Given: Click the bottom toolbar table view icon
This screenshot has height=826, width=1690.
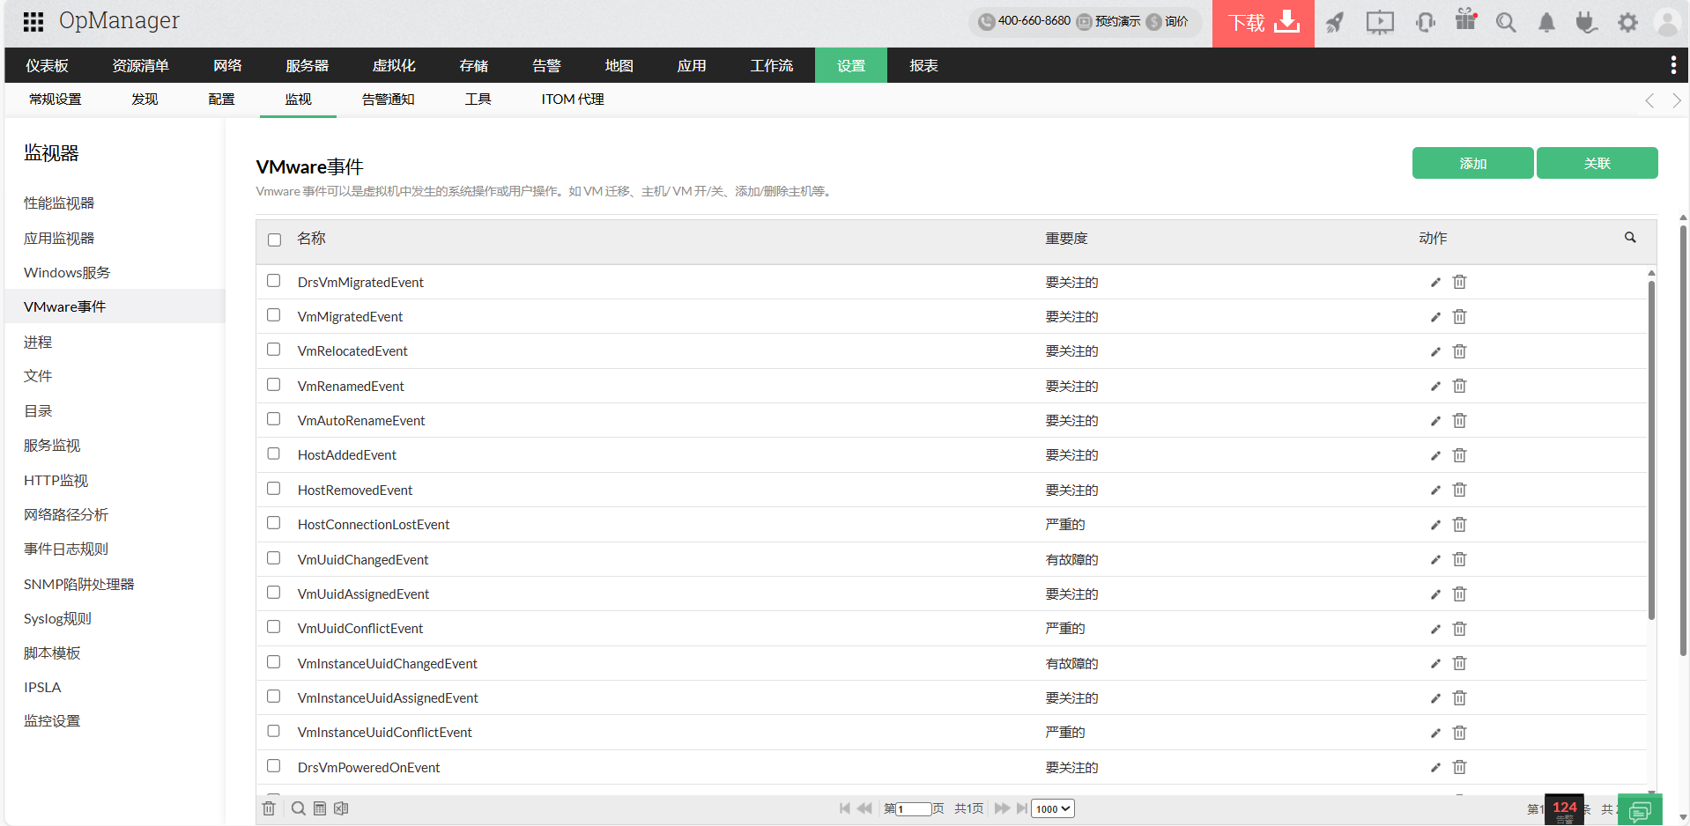Looking at the screenshot, I should (x=320, y=808).
